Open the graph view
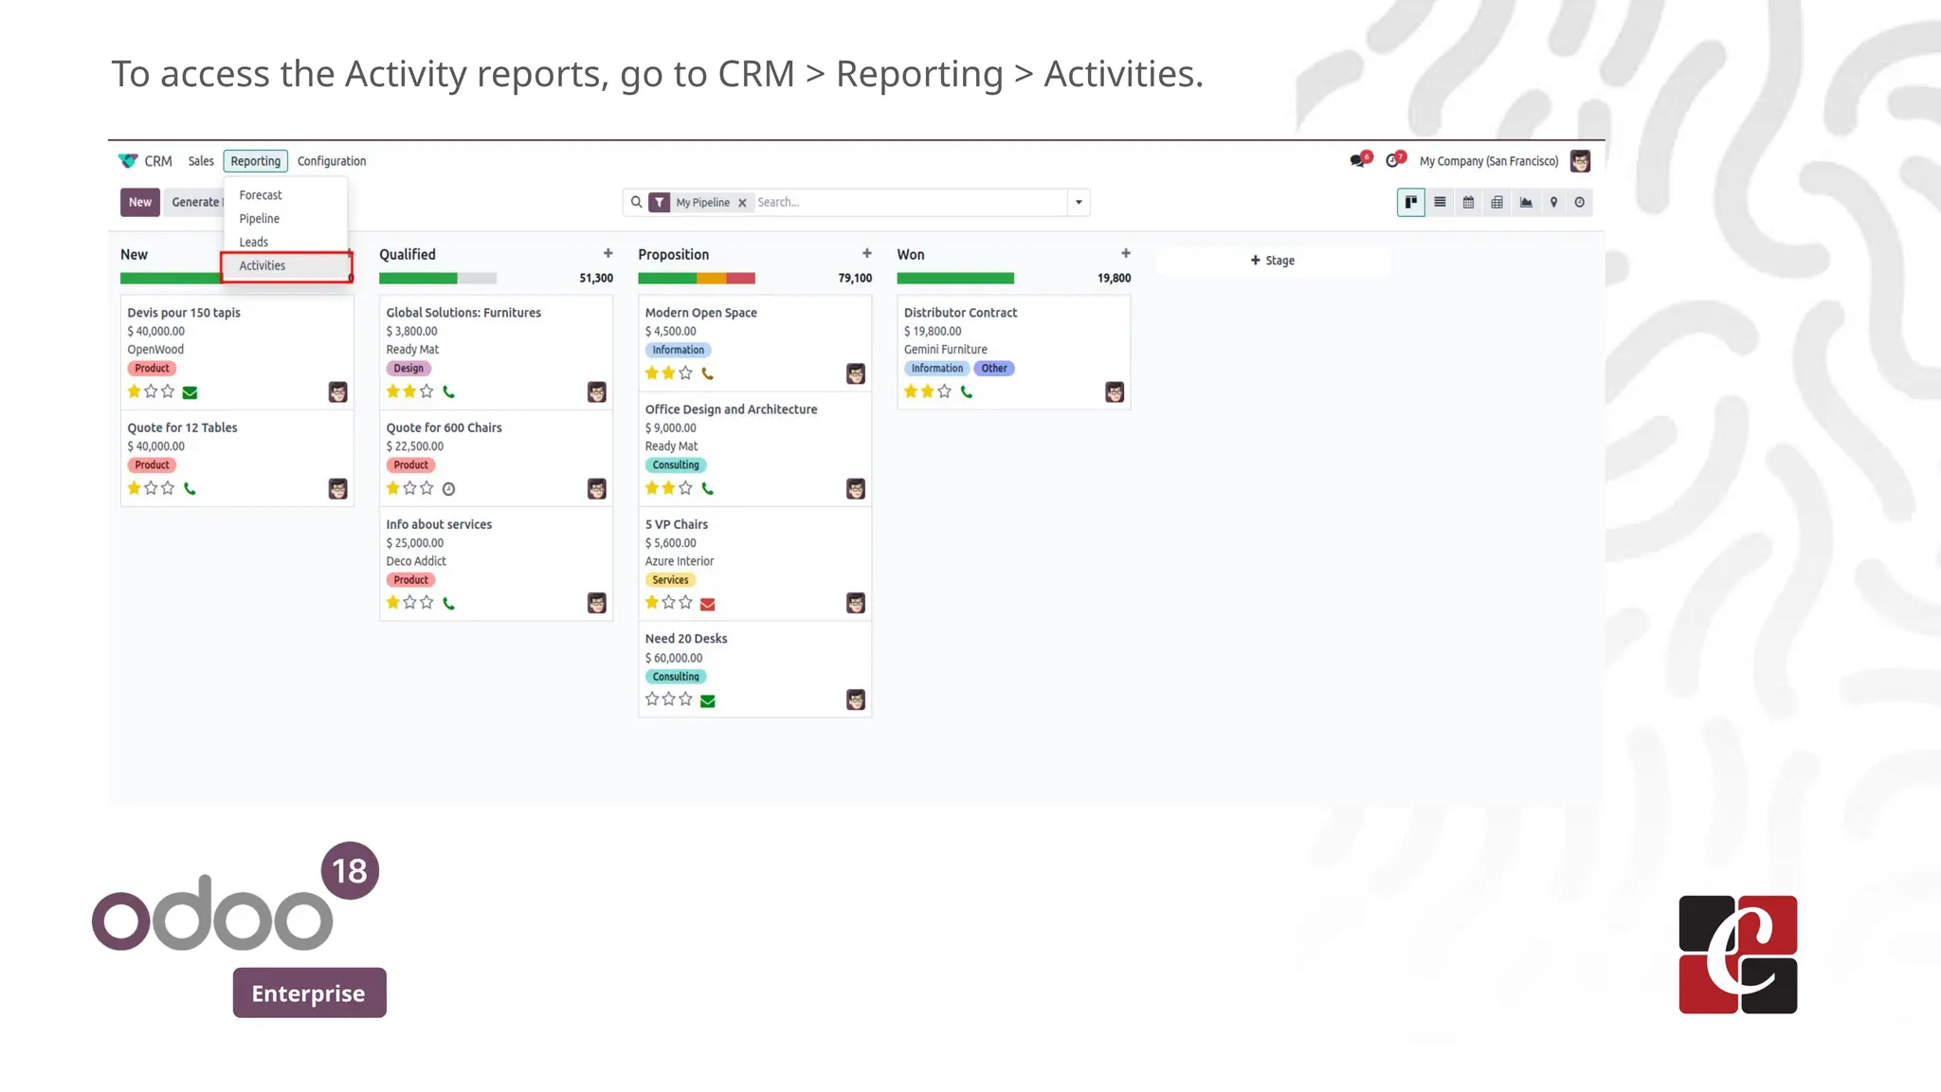This screenshot has width=1941, height=1092. click(1526, 202)
